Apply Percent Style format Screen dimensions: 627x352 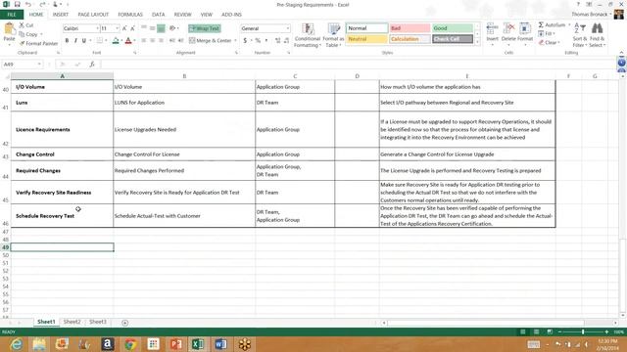click(258, 40)
